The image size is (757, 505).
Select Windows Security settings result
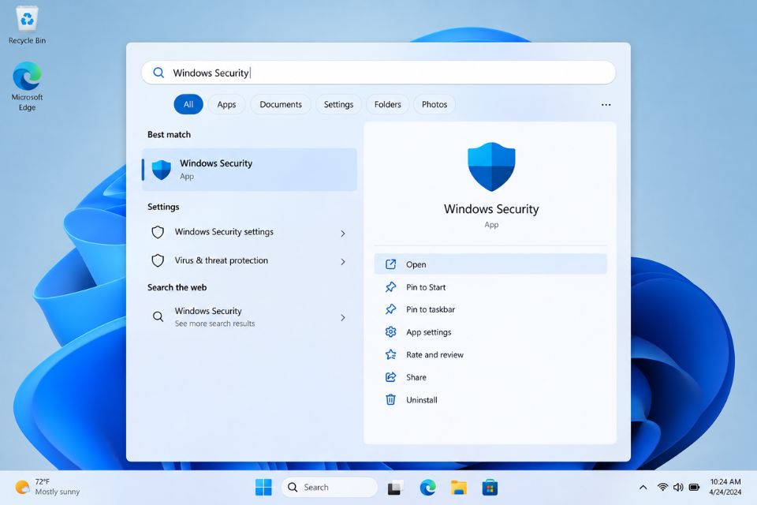tap(249, 233)
